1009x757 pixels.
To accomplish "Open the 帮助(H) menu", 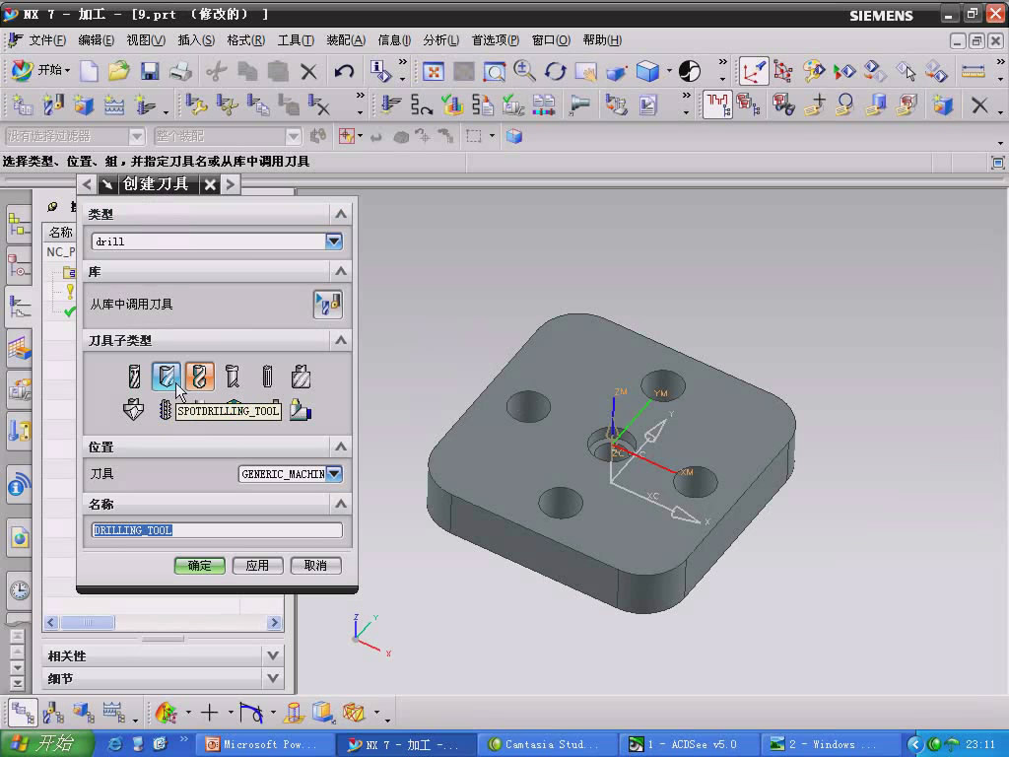I will coord(602,39).
